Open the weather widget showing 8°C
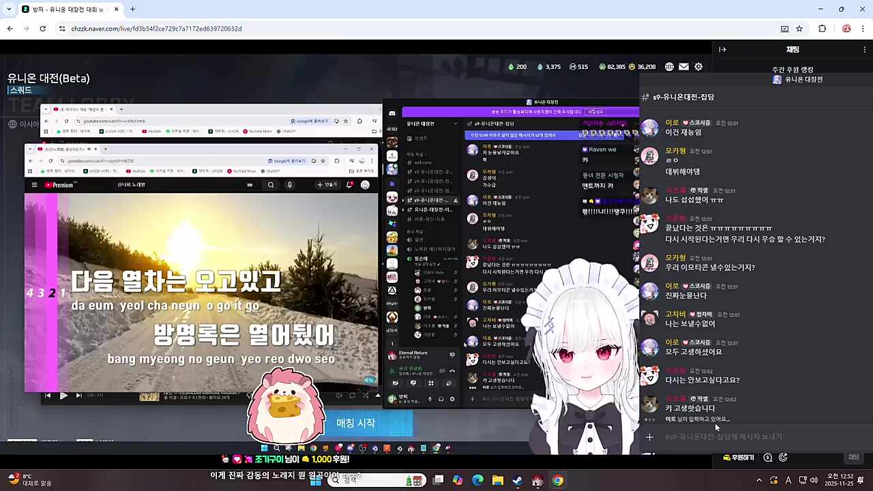The height and width of the screenshot is (491, 873). [29, 480]
